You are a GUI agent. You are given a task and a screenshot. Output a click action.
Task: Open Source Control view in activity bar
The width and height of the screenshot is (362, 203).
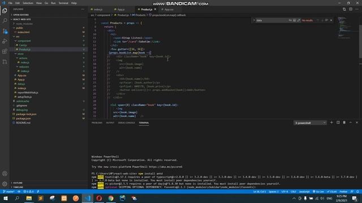(x=5, y=31)
